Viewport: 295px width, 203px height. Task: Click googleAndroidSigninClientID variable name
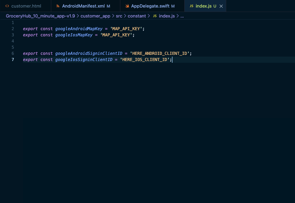pyautogui.click(x=89, y=53)
